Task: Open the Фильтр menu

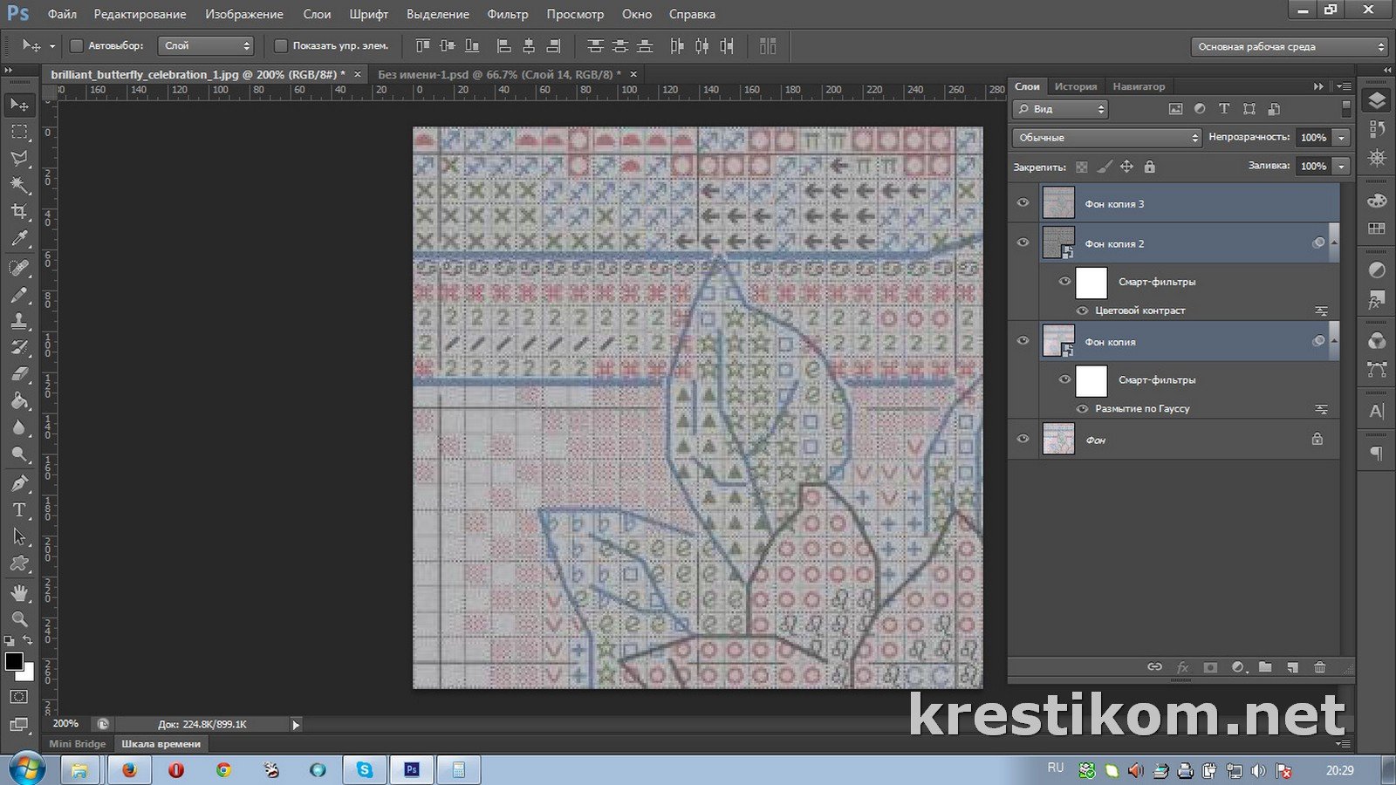Action: [507, 14]
